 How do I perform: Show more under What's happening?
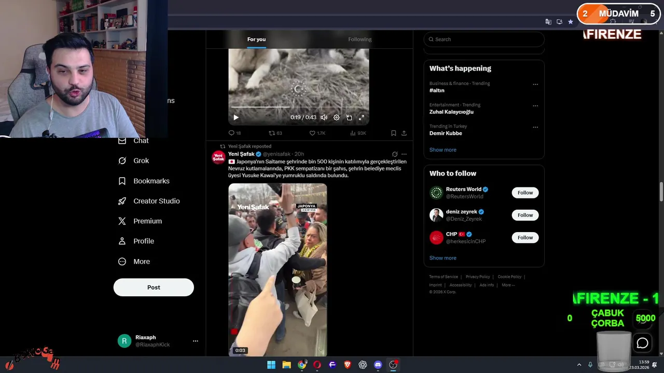443,150
